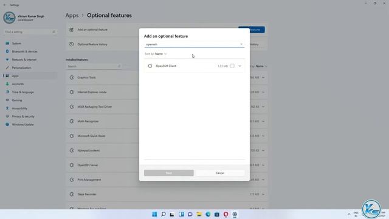Go back with the Settings back arrow

pos(4,5)
